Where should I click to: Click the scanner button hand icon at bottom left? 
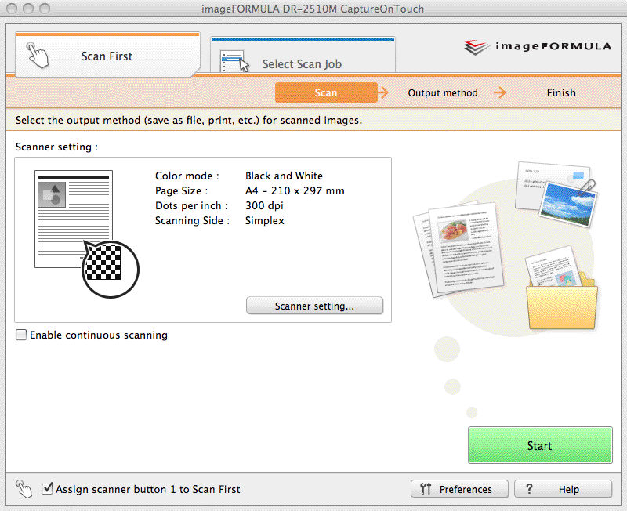tap(24, 489)
